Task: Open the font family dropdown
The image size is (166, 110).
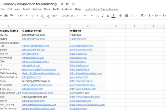Action: click(x=70, y=16)
